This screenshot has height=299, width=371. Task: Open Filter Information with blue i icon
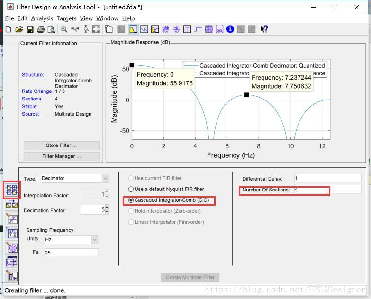click(x=230, y=29)
